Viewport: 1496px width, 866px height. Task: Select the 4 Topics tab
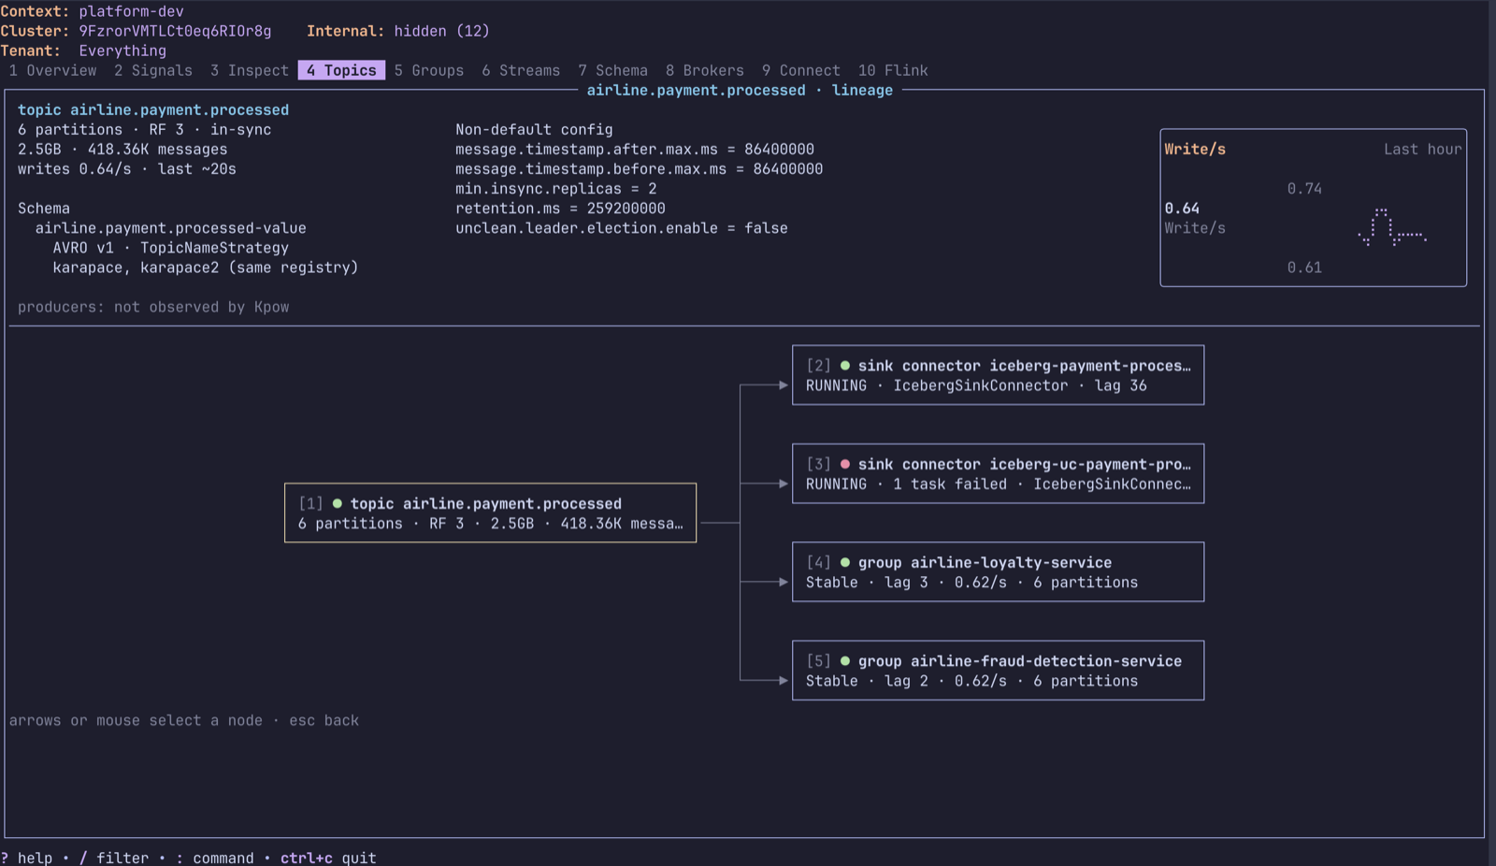[341, 70]
